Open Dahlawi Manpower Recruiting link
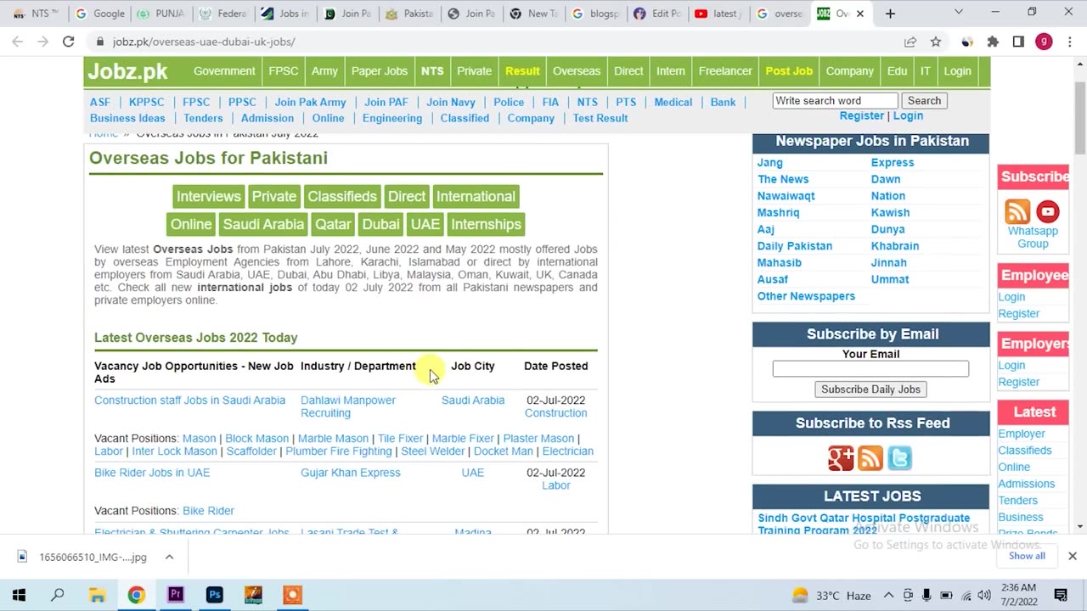The image size is (1087, 611). pyautogui.click(x=348, y=406)
